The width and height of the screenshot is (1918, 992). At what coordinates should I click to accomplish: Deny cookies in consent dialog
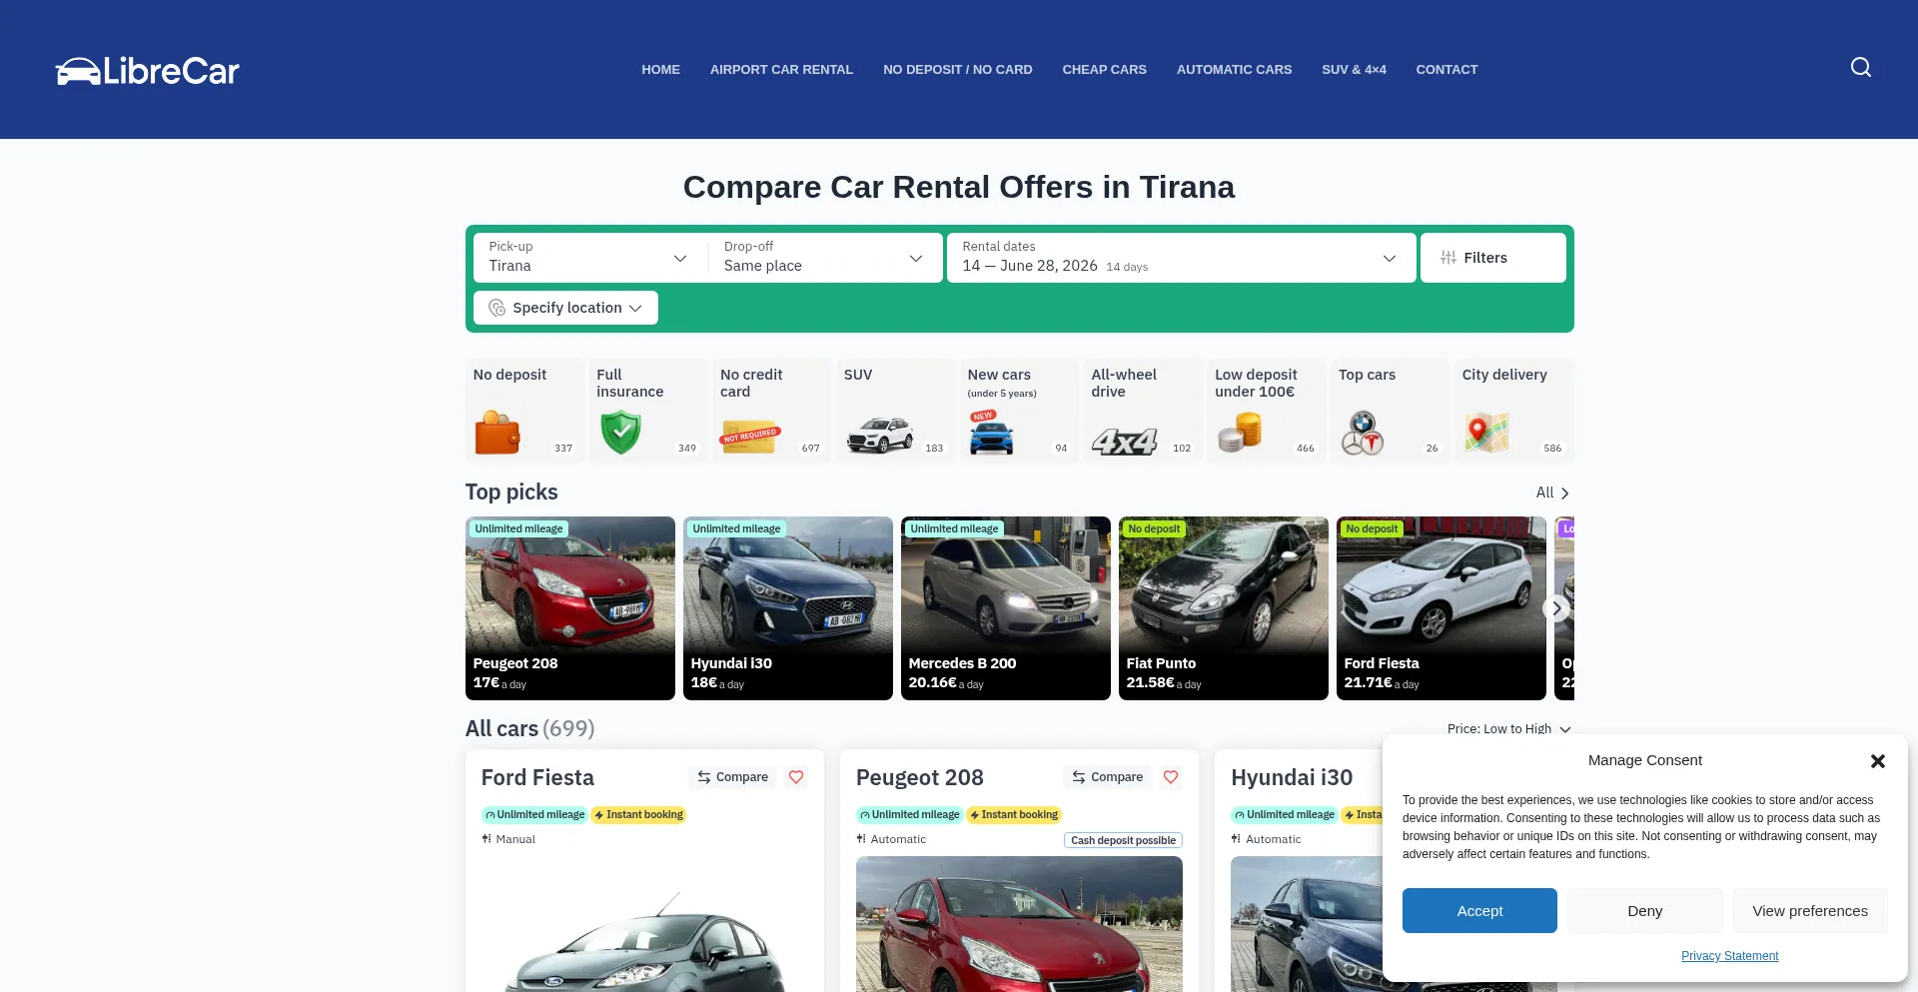pos(1644,911)
